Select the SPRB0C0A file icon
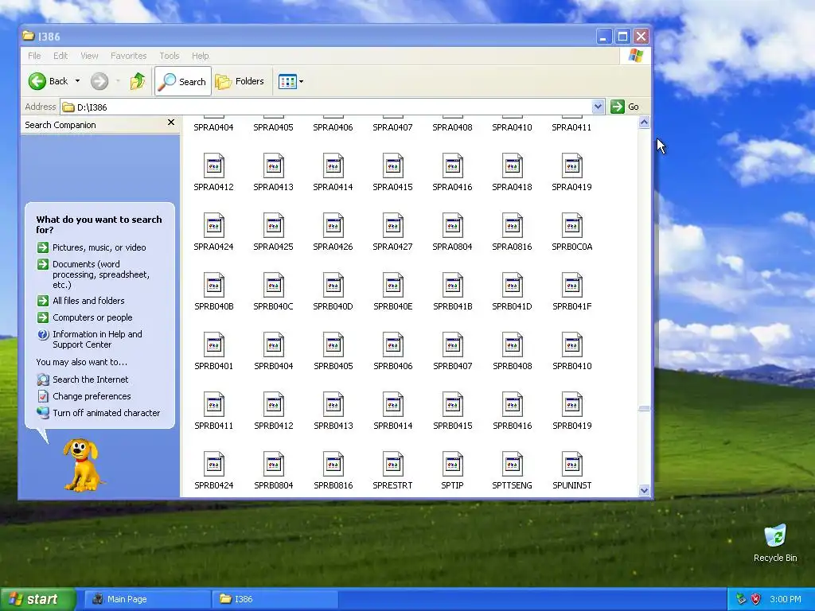Viewport: 815px width, 611px height. pos(571,225)
